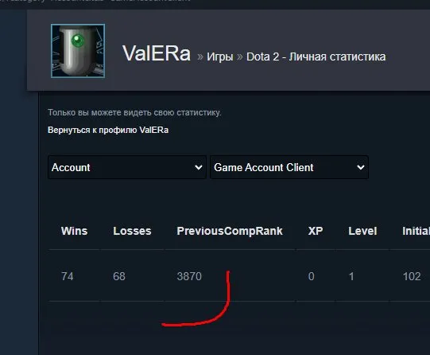Image resolution: width=430 pixels, height=355 pixels.
Task: Select the PreviousCompRank column header
Action: (x=230, y=231)
